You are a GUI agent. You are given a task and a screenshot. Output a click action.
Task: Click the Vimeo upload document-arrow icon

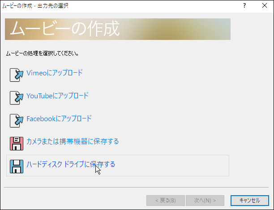(x=17, y=75)
